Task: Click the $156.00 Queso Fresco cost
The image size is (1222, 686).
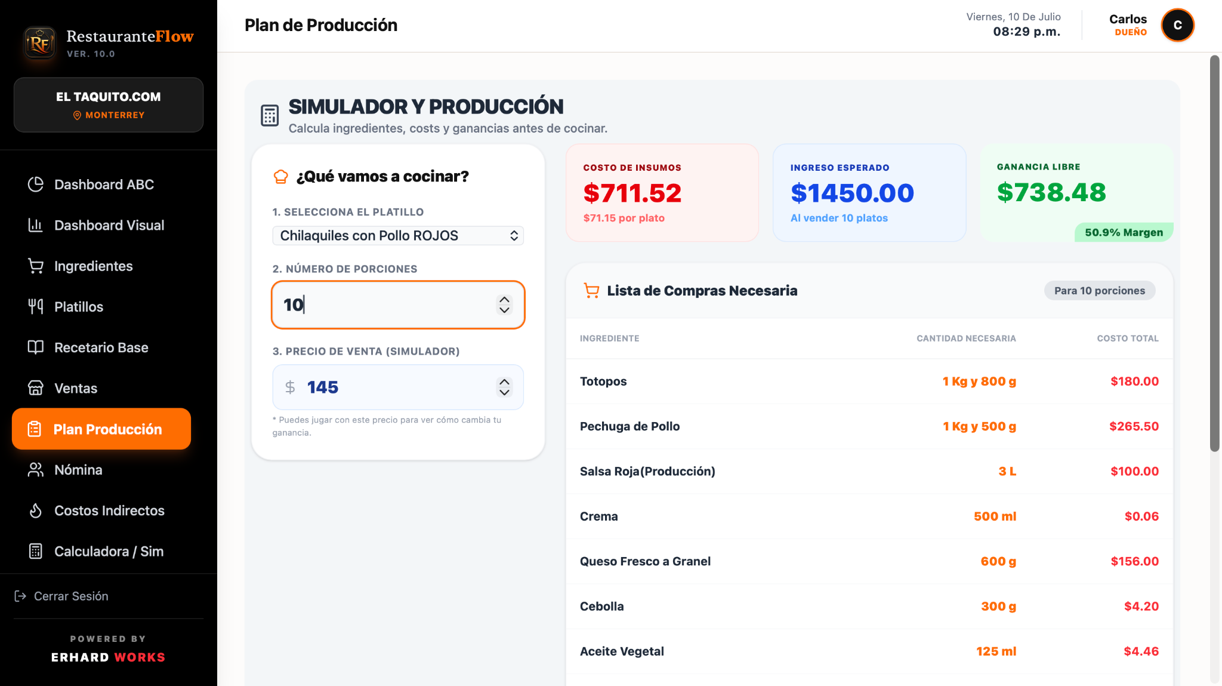Action: click(x=1134, y=561)
